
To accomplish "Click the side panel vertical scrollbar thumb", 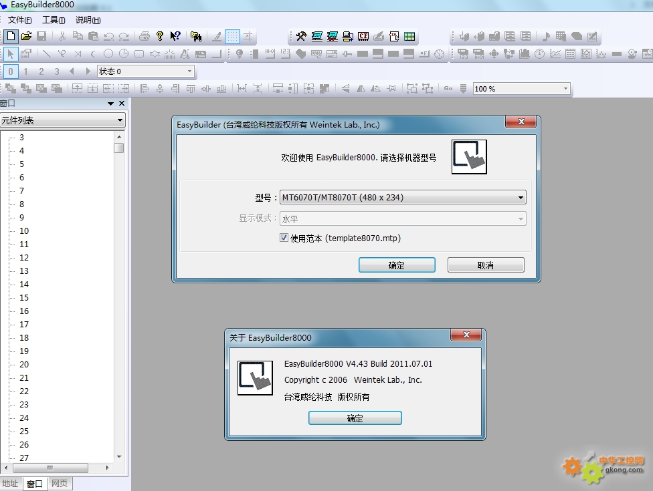I will point(119,148).
